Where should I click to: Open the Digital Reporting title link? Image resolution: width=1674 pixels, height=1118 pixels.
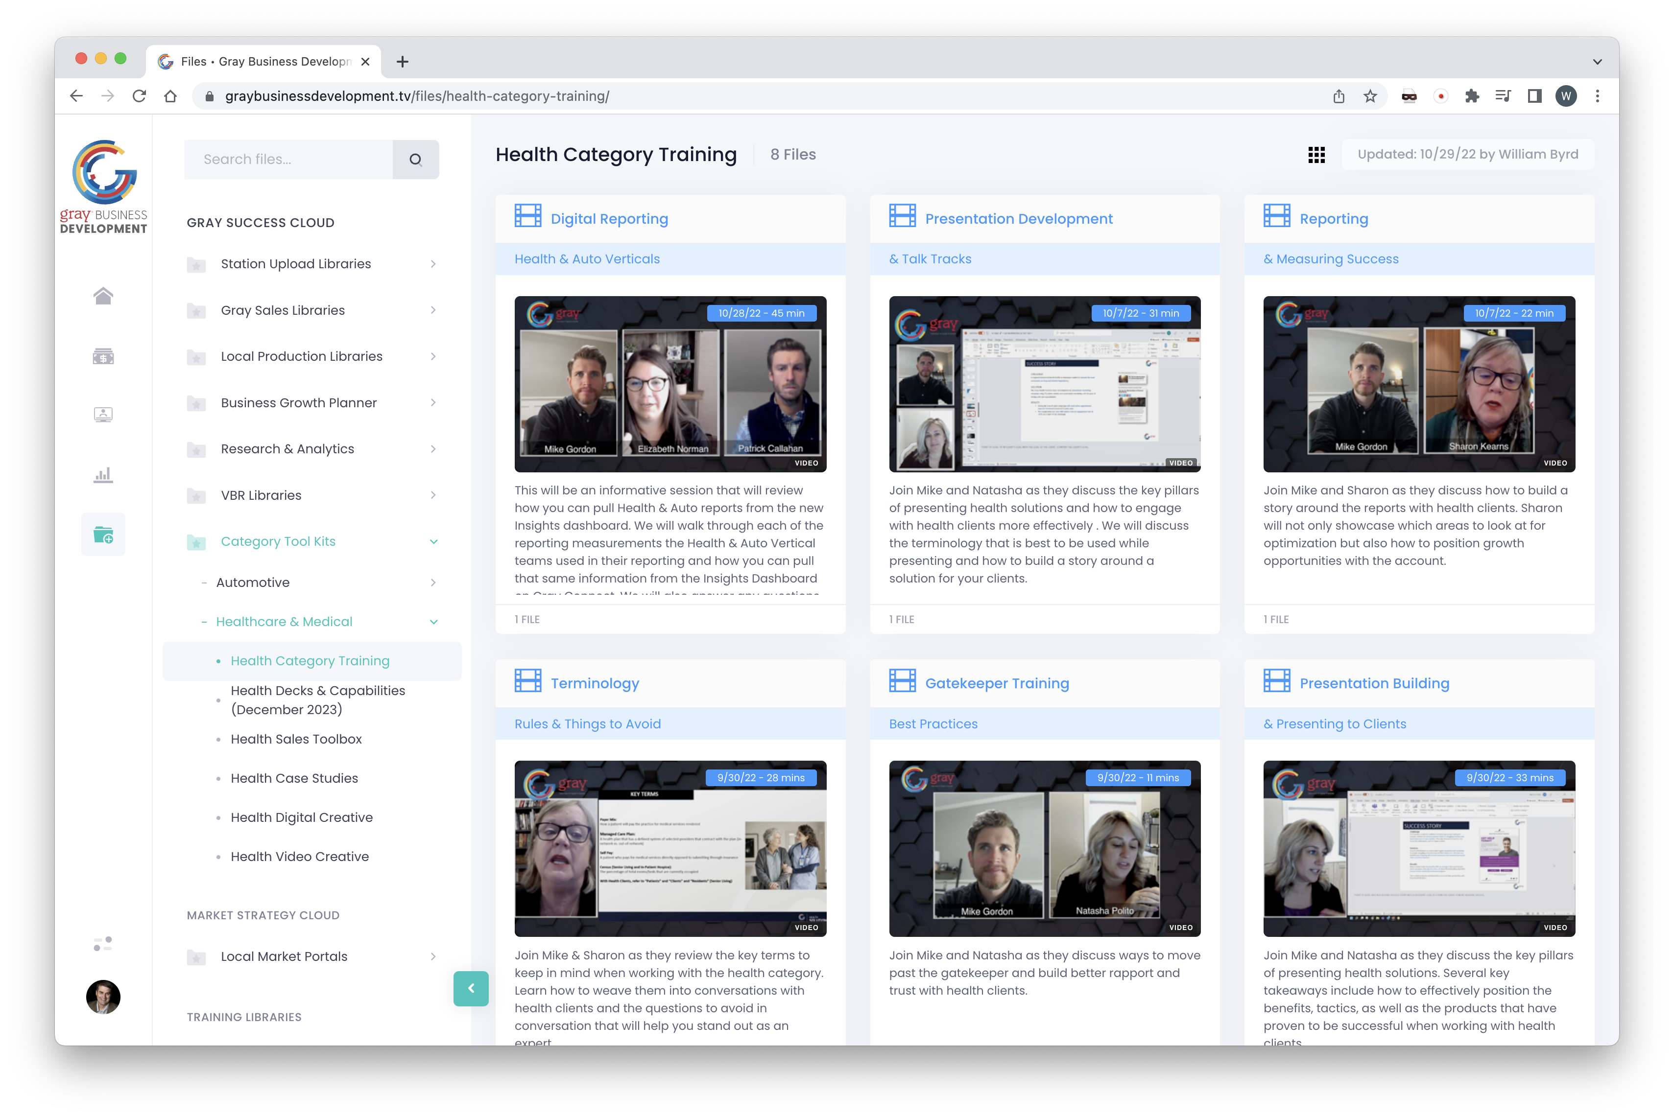609,219
